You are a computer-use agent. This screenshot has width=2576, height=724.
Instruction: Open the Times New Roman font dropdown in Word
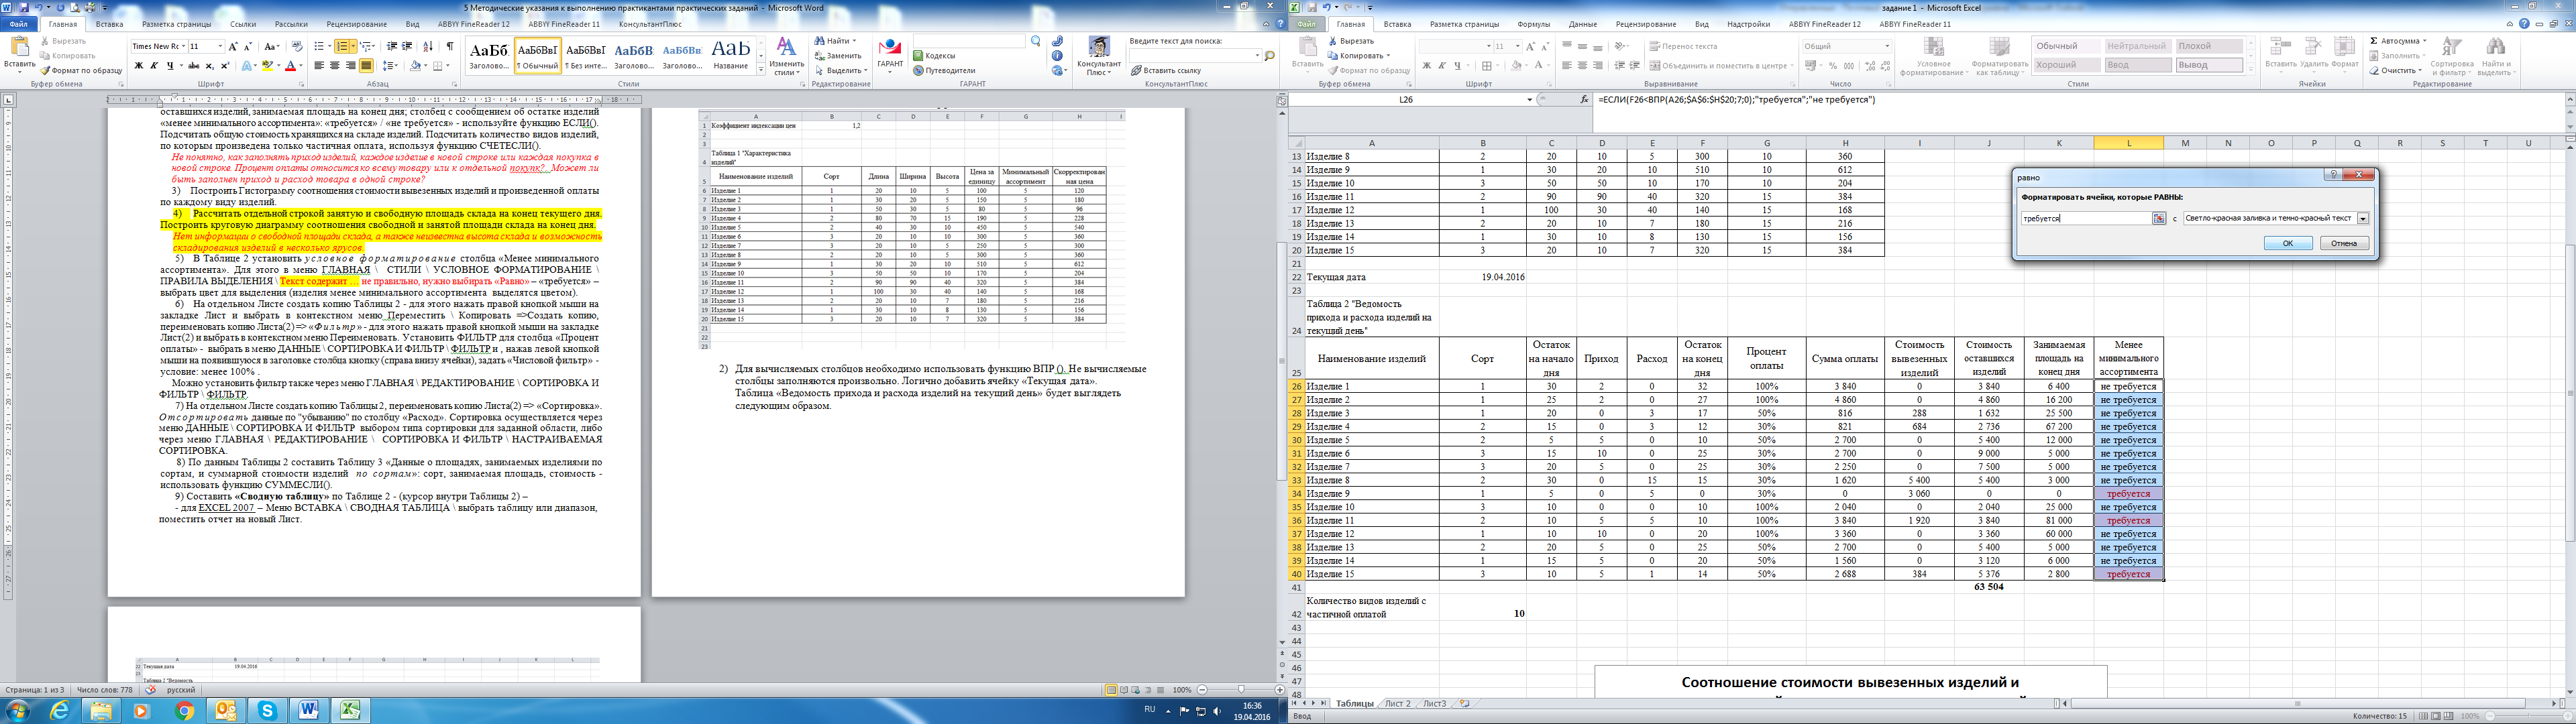pyautogui.click(x=183, y=46)
